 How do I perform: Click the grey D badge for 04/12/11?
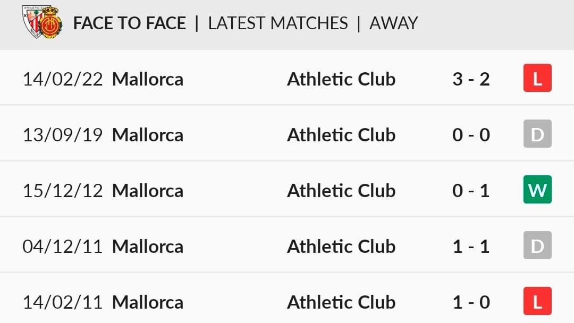tap(537, 245)
